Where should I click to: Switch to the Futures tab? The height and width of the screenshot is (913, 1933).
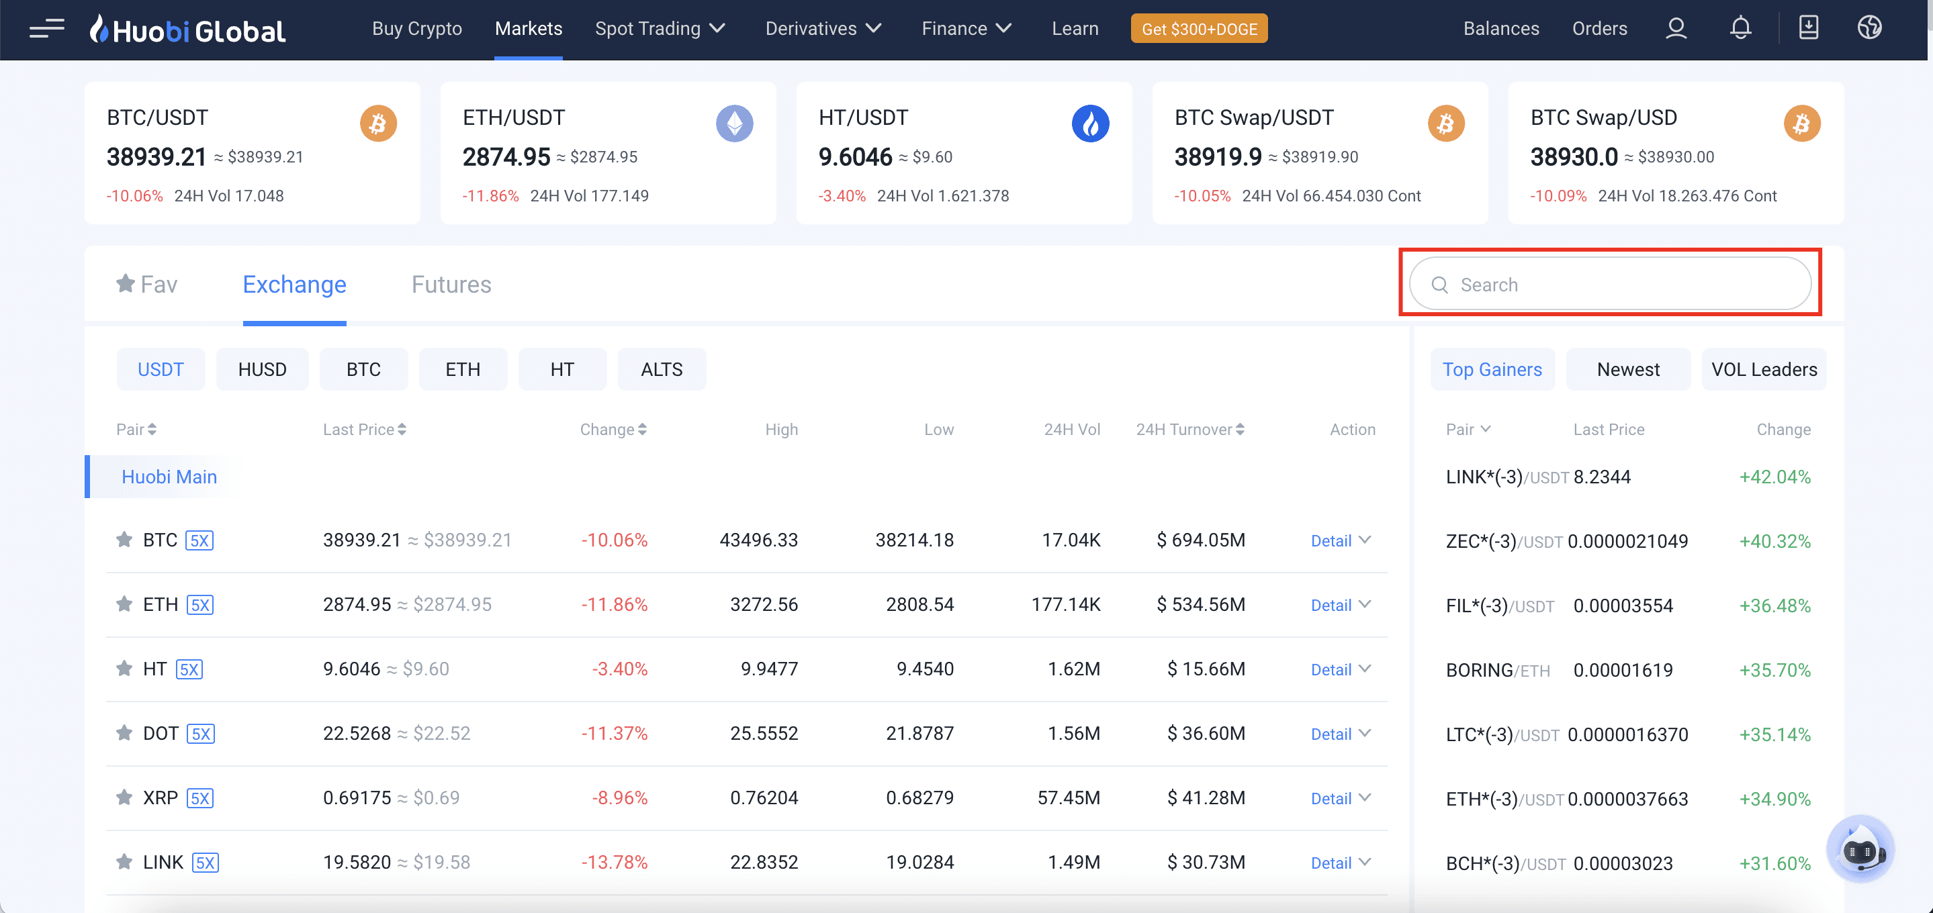(x=451, y=283)
